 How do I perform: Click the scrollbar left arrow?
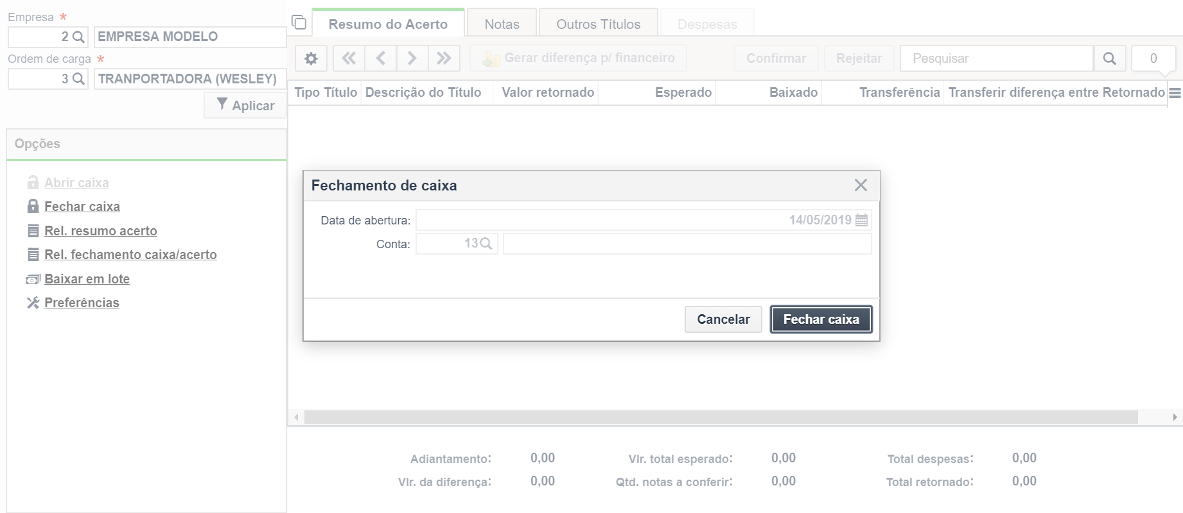pyautogui.click(x=296, y=417)
